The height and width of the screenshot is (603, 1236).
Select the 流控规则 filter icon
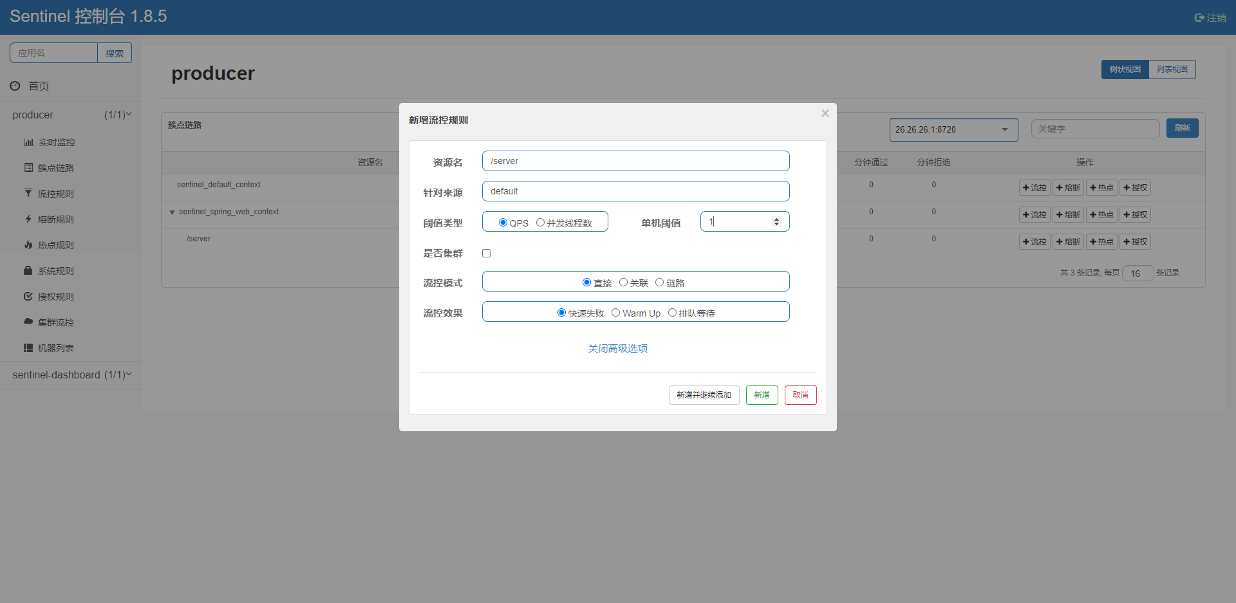[x=28, y=193]
